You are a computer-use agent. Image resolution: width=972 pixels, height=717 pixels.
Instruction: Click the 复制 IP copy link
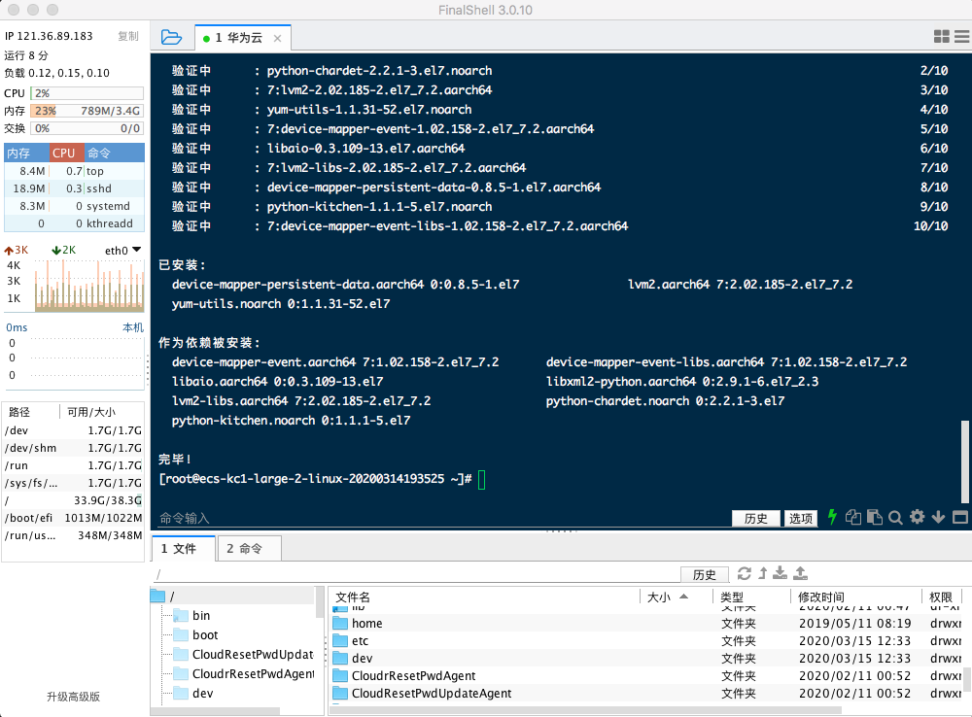tap(128, 36)
